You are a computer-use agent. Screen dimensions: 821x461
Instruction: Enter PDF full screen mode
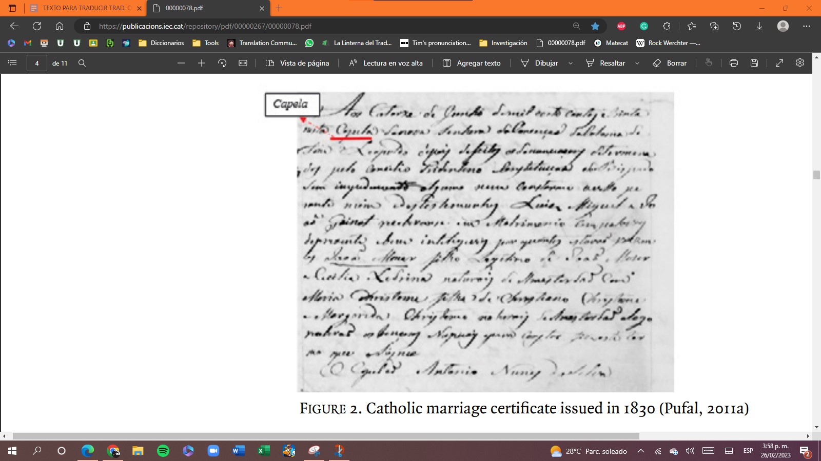tap(779, 63)
